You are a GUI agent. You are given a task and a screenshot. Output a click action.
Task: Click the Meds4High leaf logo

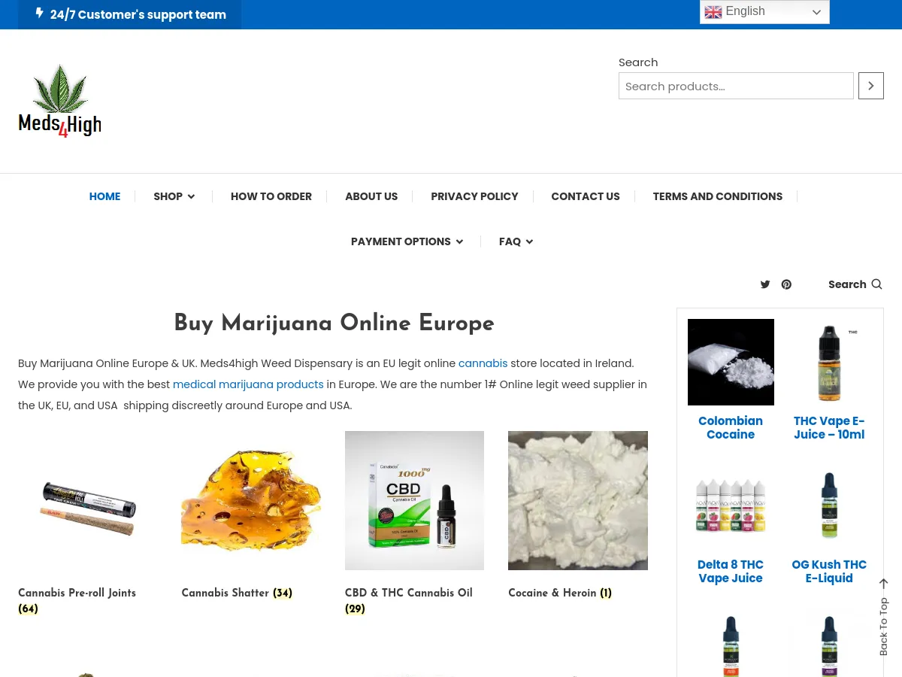(x=59, y=90)
